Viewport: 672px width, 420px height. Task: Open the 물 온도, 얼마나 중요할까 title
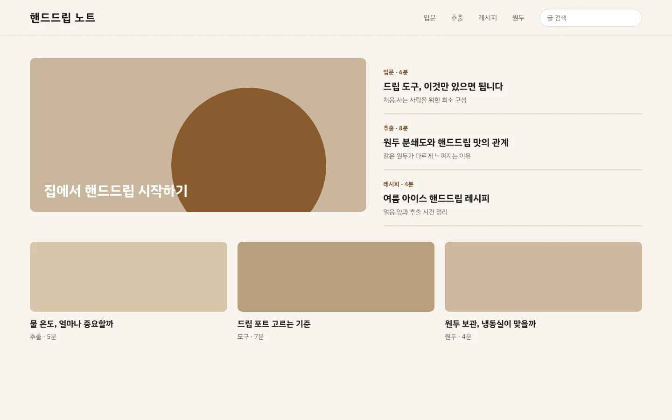(x=72, y=324)
